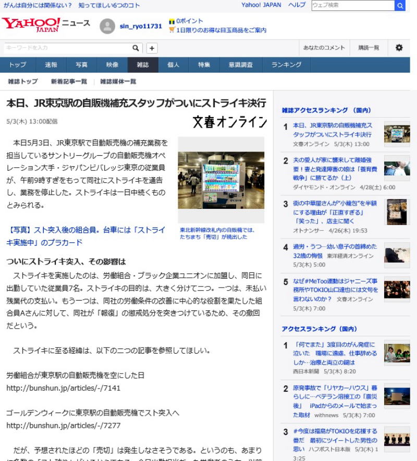
Task: Open access ranking 1 3度目のがん発症 article
Action: [x=335, y=353]
